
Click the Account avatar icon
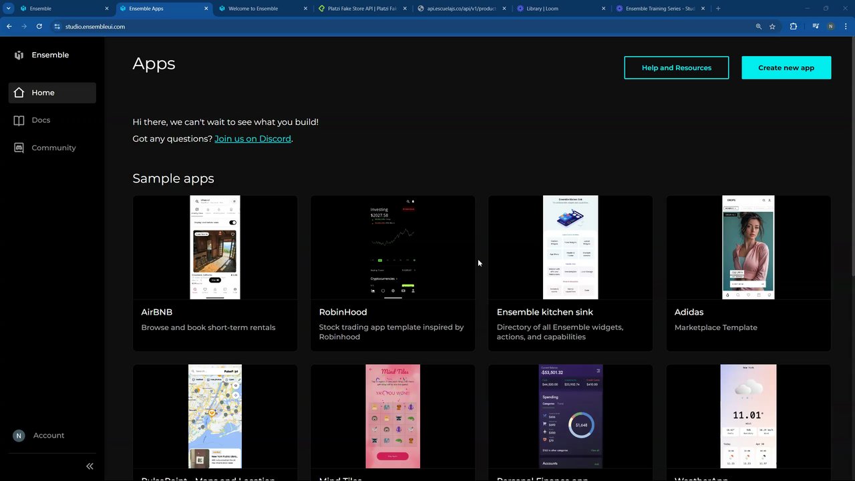click(19, 436)
